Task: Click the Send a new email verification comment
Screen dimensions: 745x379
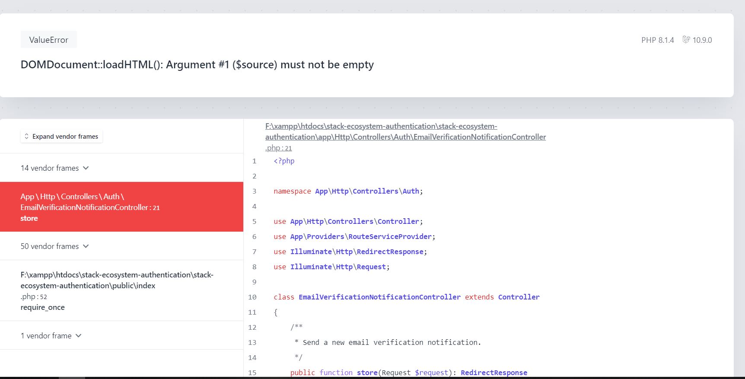Action: [388, 342]
